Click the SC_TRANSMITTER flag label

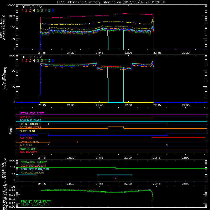click(30, 128)
